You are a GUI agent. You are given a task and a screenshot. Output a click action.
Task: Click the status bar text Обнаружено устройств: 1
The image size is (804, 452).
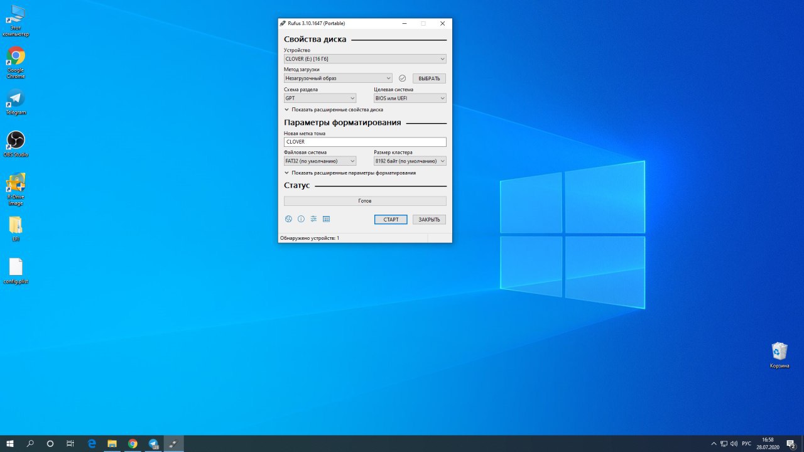(x=310, y=239)
